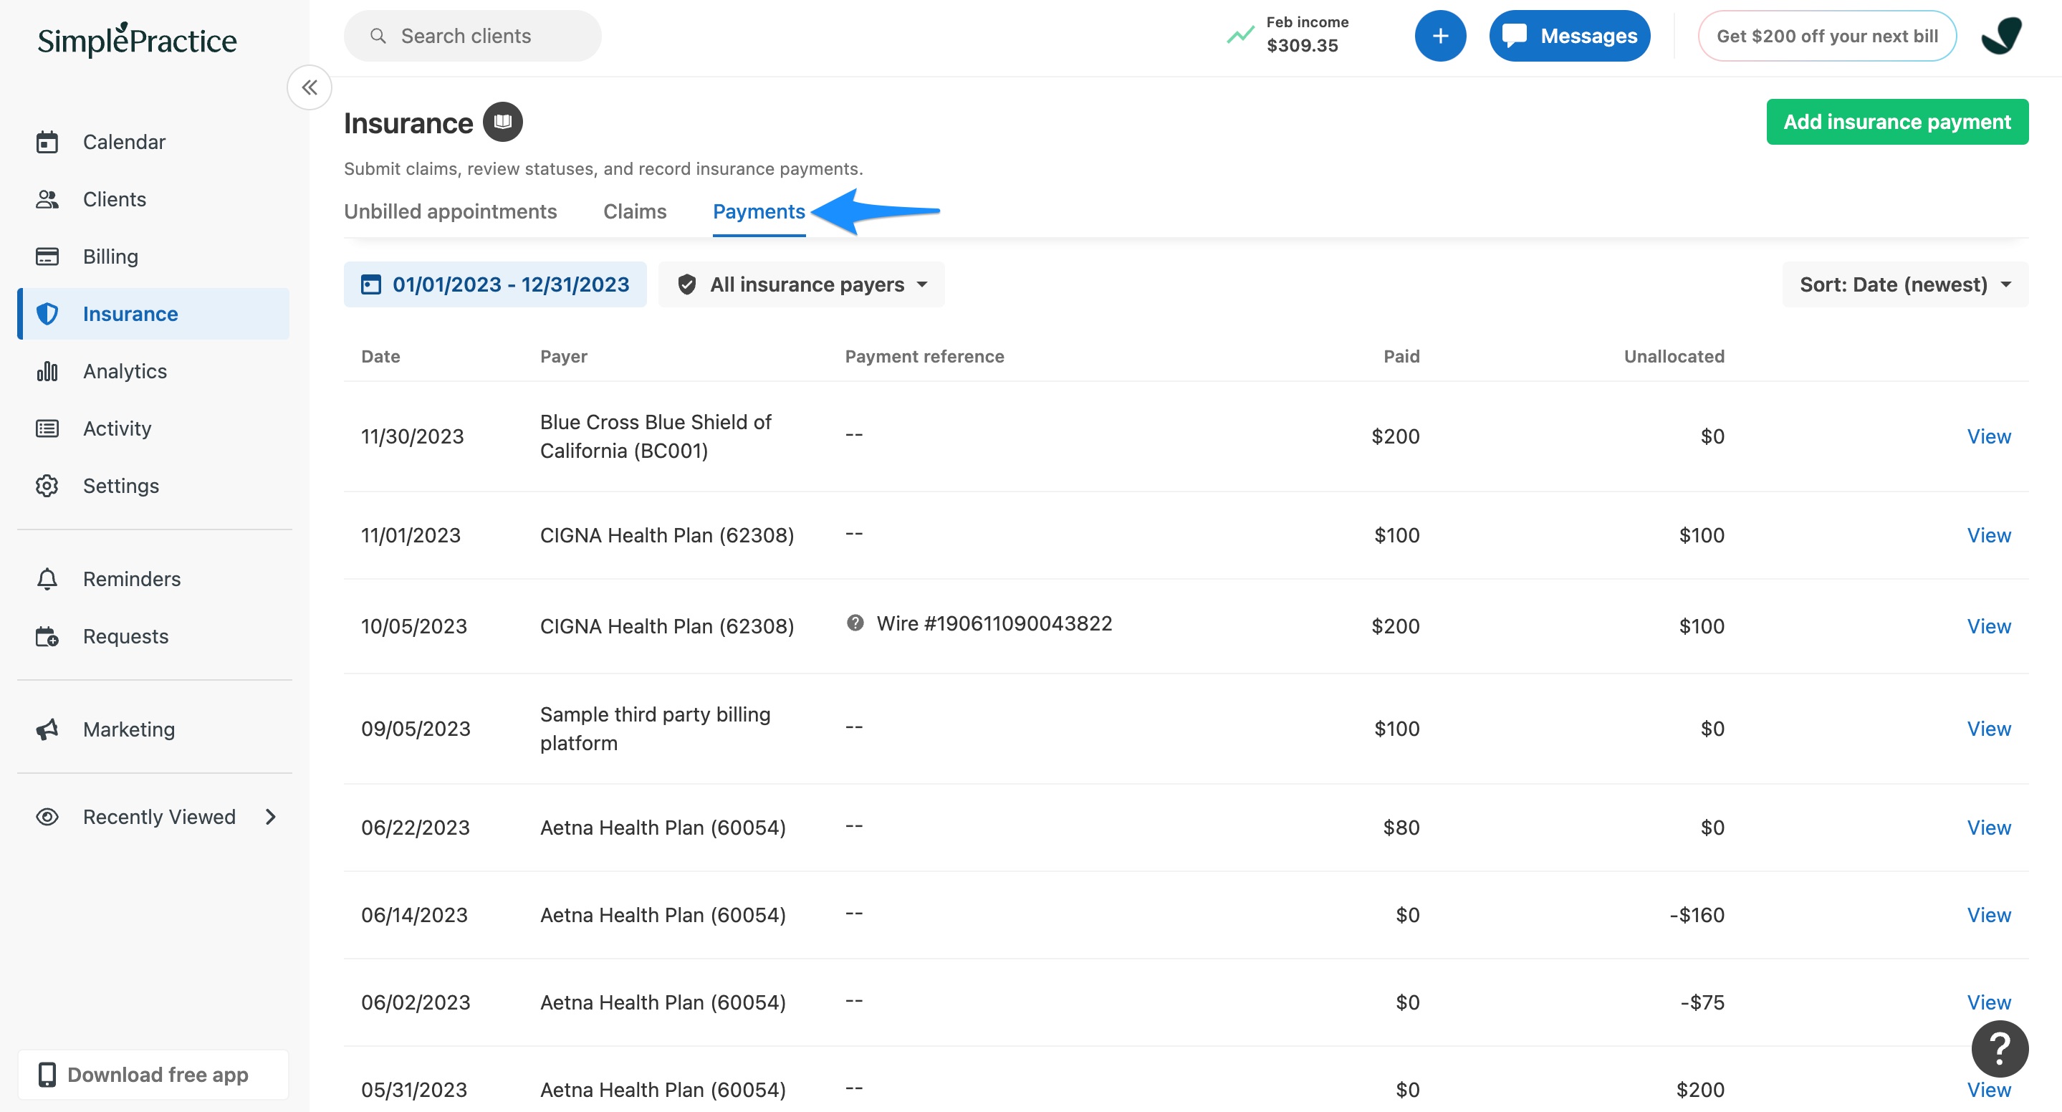Open Marketing from the sidebar menu

(x=154, y=729)
